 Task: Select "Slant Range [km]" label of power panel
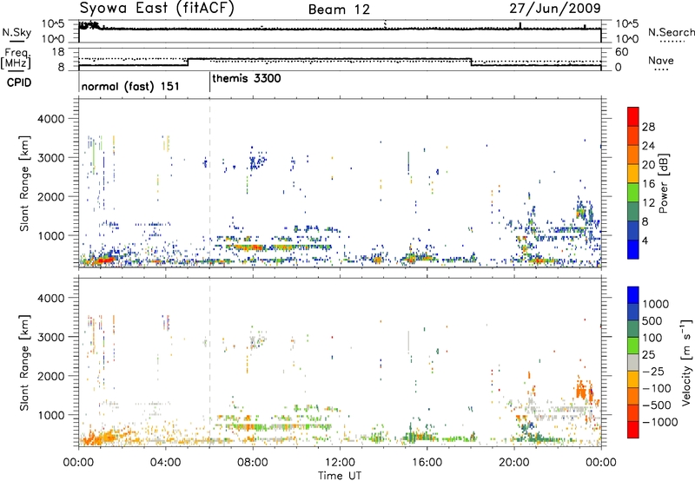click(x=24, y=183)
